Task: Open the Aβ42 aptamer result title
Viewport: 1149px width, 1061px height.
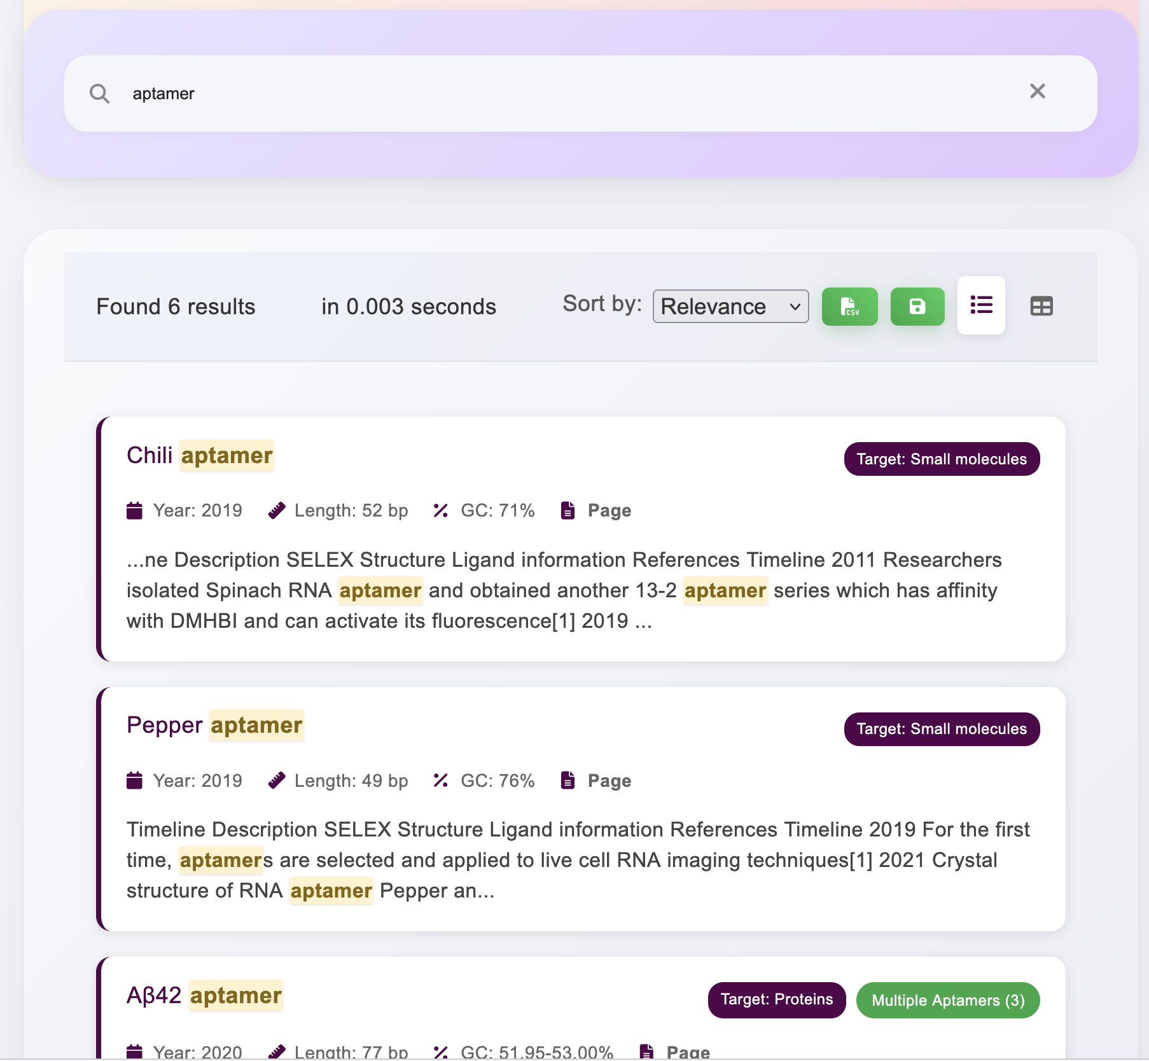Action: point(204,995)
